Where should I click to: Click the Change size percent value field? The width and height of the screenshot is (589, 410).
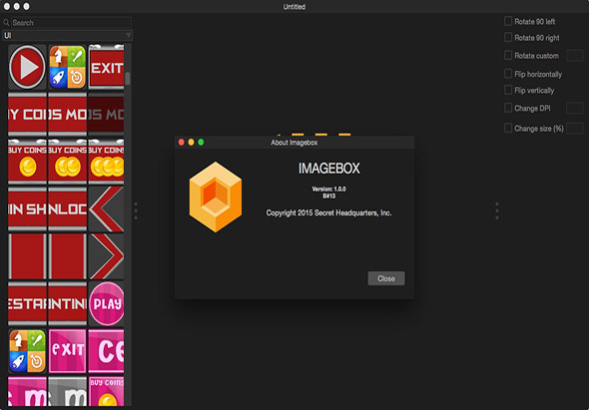574,128
